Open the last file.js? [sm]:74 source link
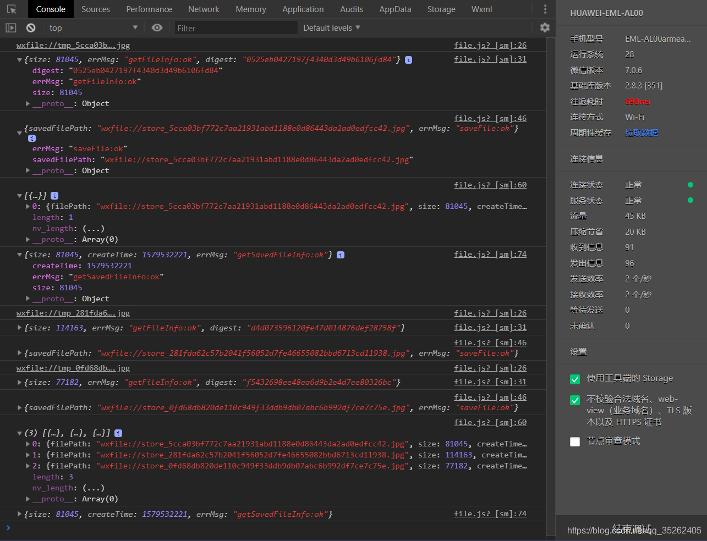707x541 pixels. point(490,514)
